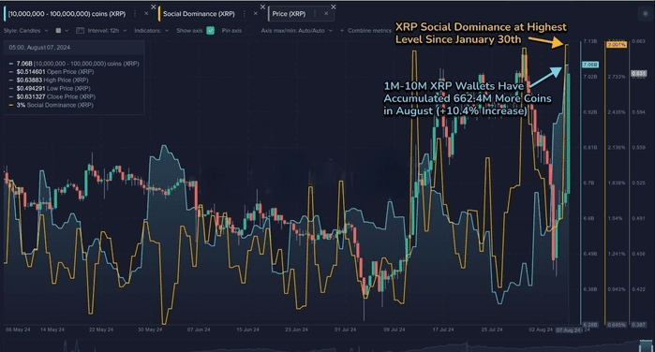Click the 1.241% axis value
The height and width of the screenshot is (352, 655).
click(617, 254)
